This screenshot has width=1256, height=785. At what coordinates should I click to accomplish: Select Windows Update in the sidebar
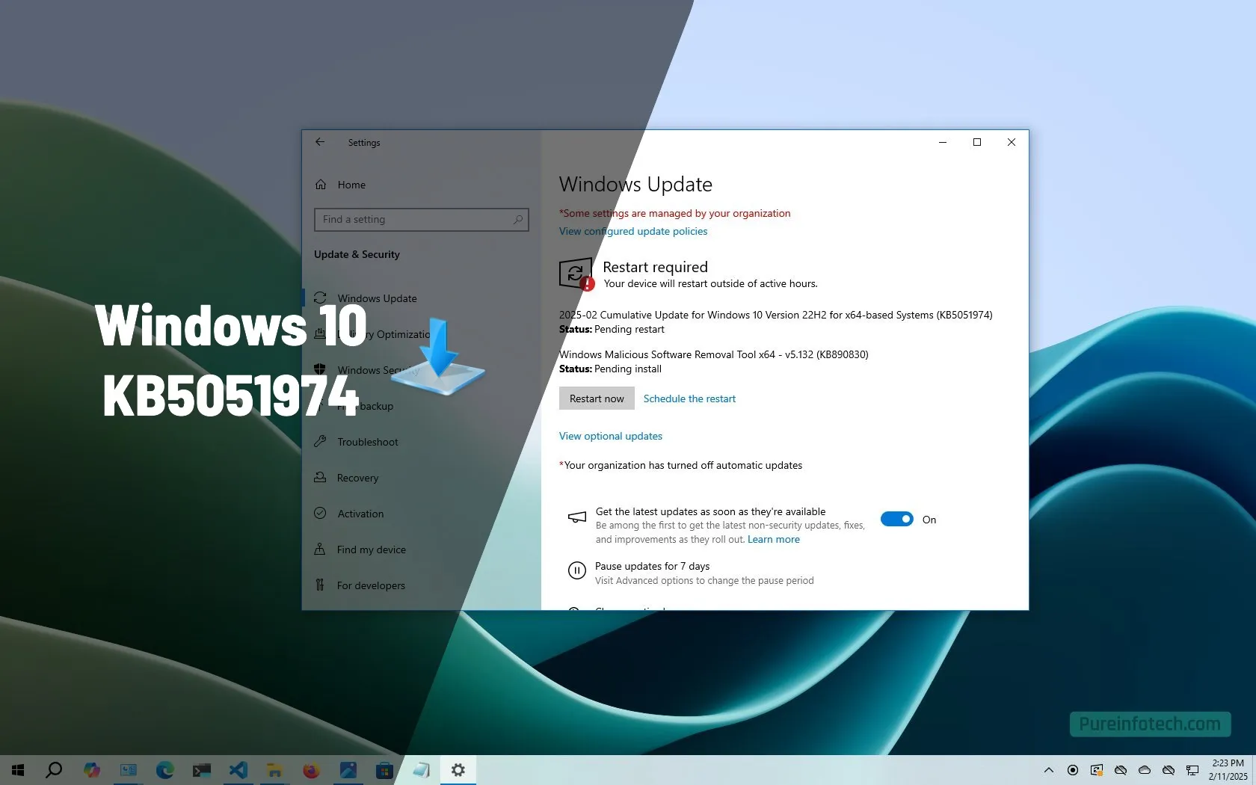tap(377, 298)
